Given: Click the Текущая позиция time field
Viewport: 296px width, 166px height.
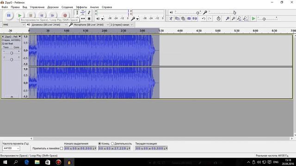Looking at the screenshot, I should (x=151, y=148).
